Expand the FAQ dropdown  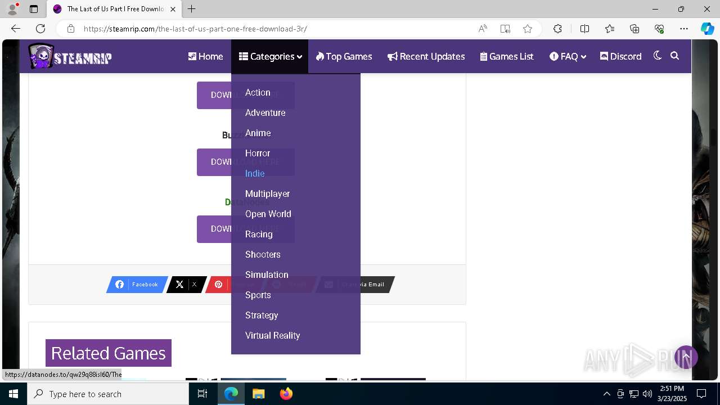click(x=568, y=56)
